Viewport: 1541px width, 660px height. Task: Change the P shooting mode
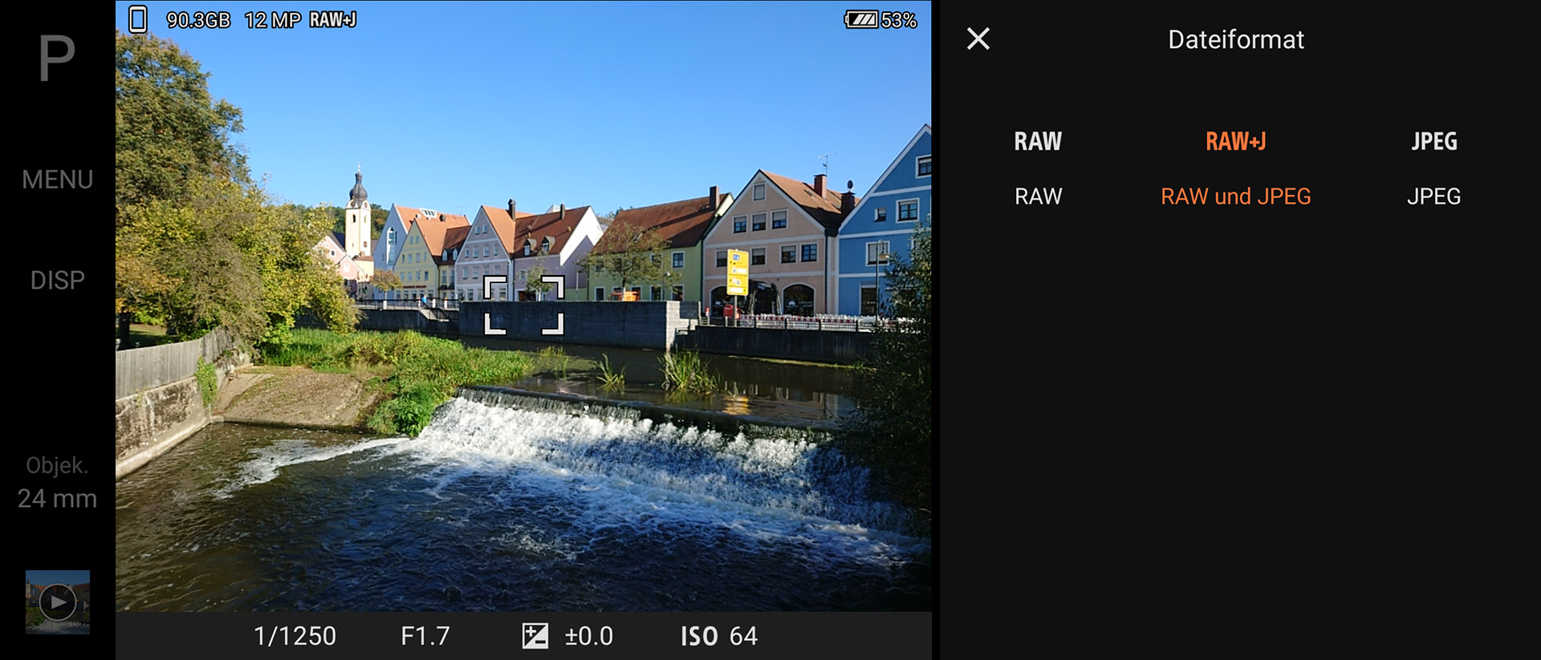pyautogui.click(x=57, y=58)
